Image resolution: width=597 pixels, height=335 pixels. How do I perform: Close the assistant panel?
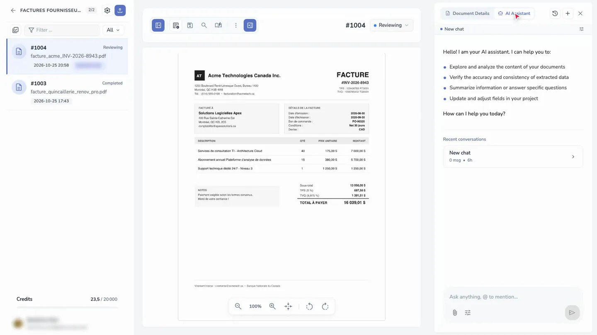(580, 13)
